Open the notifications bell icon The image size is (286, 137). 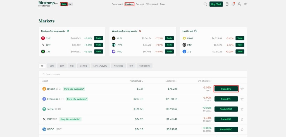[x=233, y=4]
